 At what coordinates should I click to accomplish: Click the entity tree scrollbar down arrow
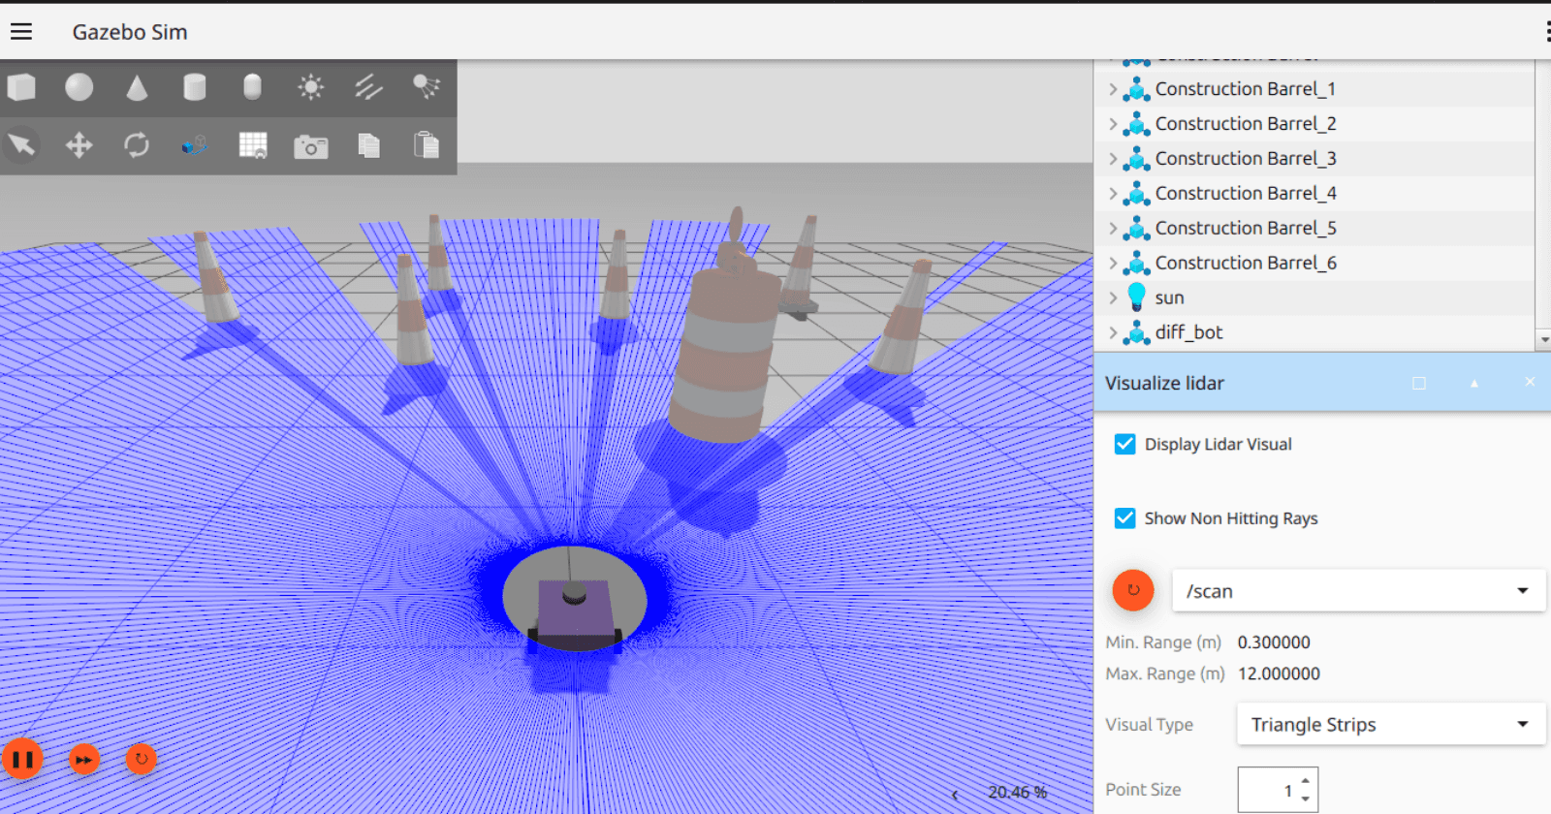point(1543,340)
